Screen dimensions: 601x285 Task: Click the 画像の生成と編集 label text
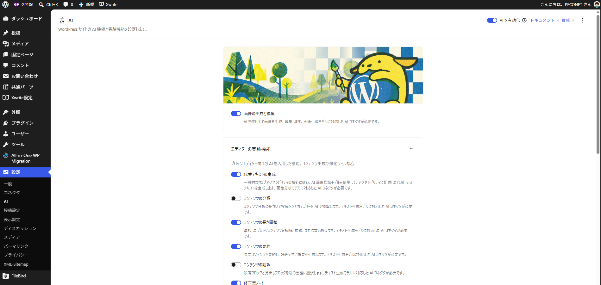point(259,114)
